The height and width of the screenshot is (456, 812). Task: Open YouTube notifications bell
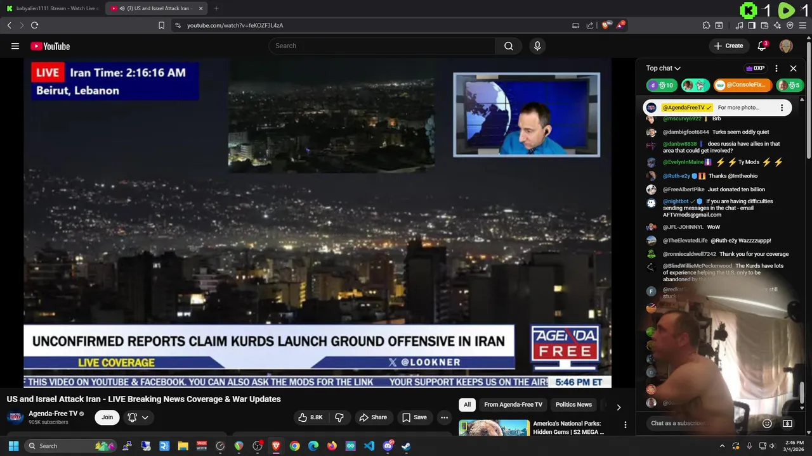(763, 46)
